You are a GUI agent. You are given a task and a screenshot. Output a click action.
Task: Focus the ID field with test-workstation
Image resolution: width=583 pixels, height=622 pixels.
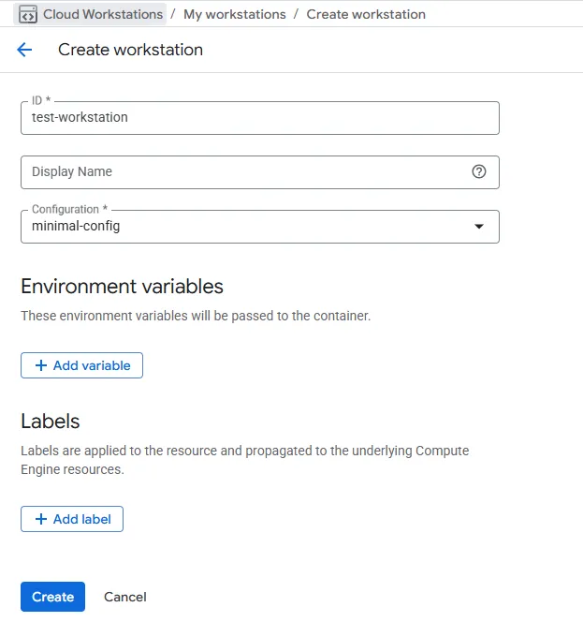pyautogui.click(x=260, y=118)
